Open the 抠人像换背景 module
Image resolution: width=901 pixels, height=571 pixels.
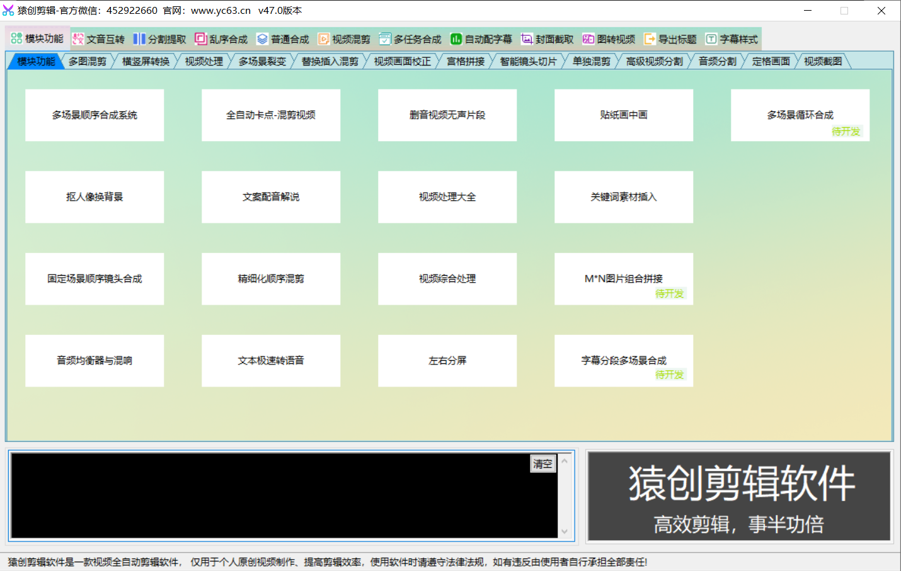tap(95, 197)
